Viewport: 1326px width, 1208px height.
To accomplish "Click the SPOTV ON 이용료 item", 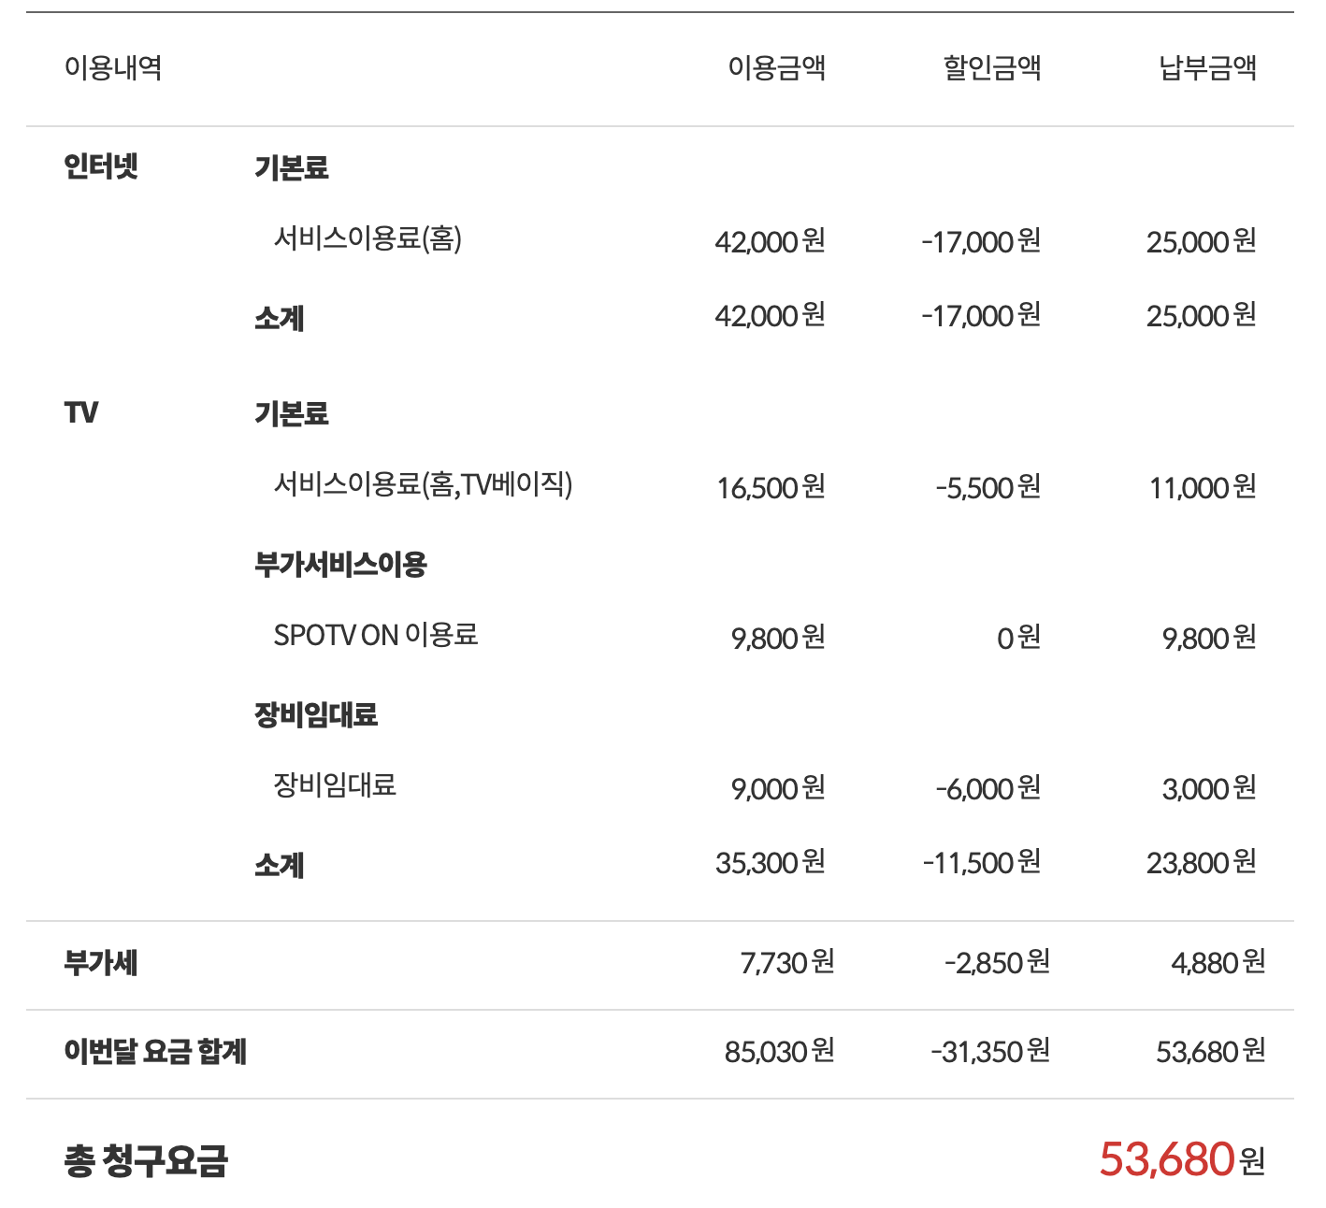I will (376, 636).
